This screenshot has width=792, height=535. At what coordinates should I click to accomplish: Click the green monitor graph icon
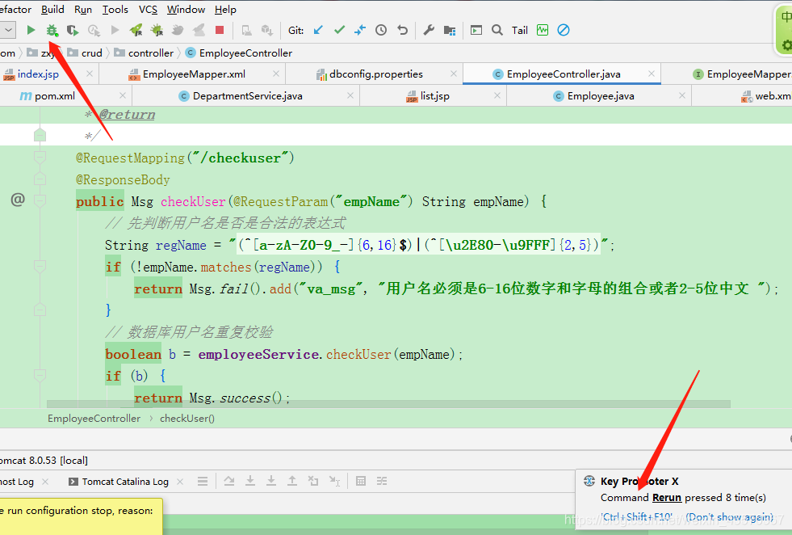(543, 31)
